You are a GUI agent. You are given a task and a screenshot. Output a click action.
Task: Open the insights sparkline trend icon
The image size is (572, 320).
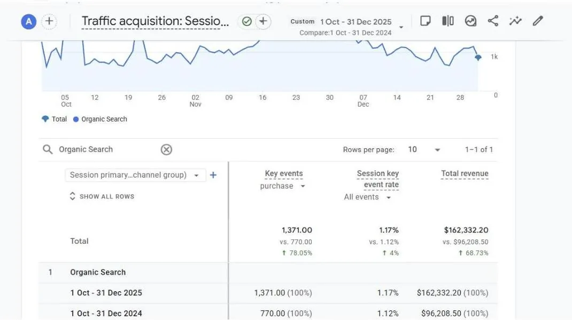[515, 21]
